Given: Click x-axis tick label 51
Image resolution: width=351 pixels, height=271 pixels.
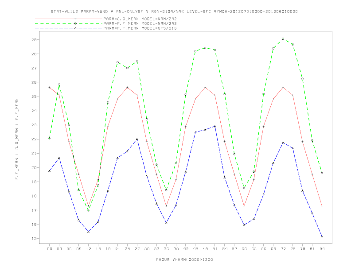Looking at the screenshot, I should click(x=215, y=249).
